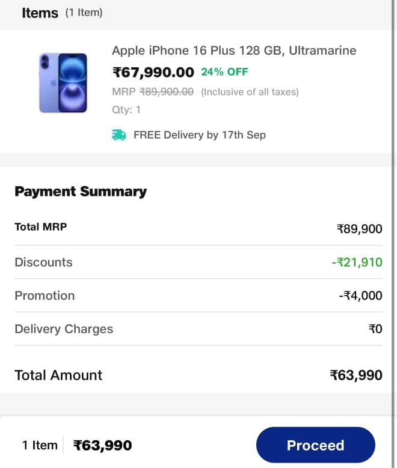Select the Promotion row label
The height and width of the screenshot is (468, 397).
tap(45, 296)
